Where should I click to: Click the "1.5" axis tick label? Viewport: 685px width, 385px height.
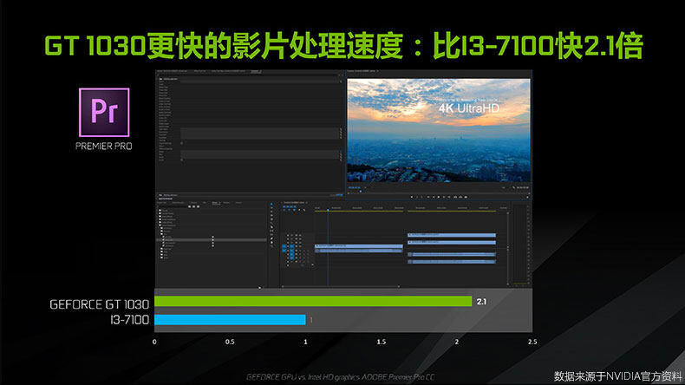coord(382,342)
